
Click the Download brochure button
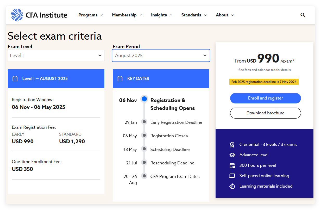266,113
